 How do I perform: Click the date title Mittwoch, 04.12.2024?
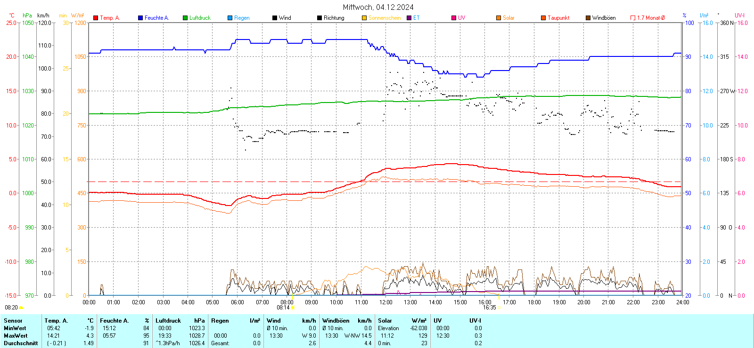[378, 7]
